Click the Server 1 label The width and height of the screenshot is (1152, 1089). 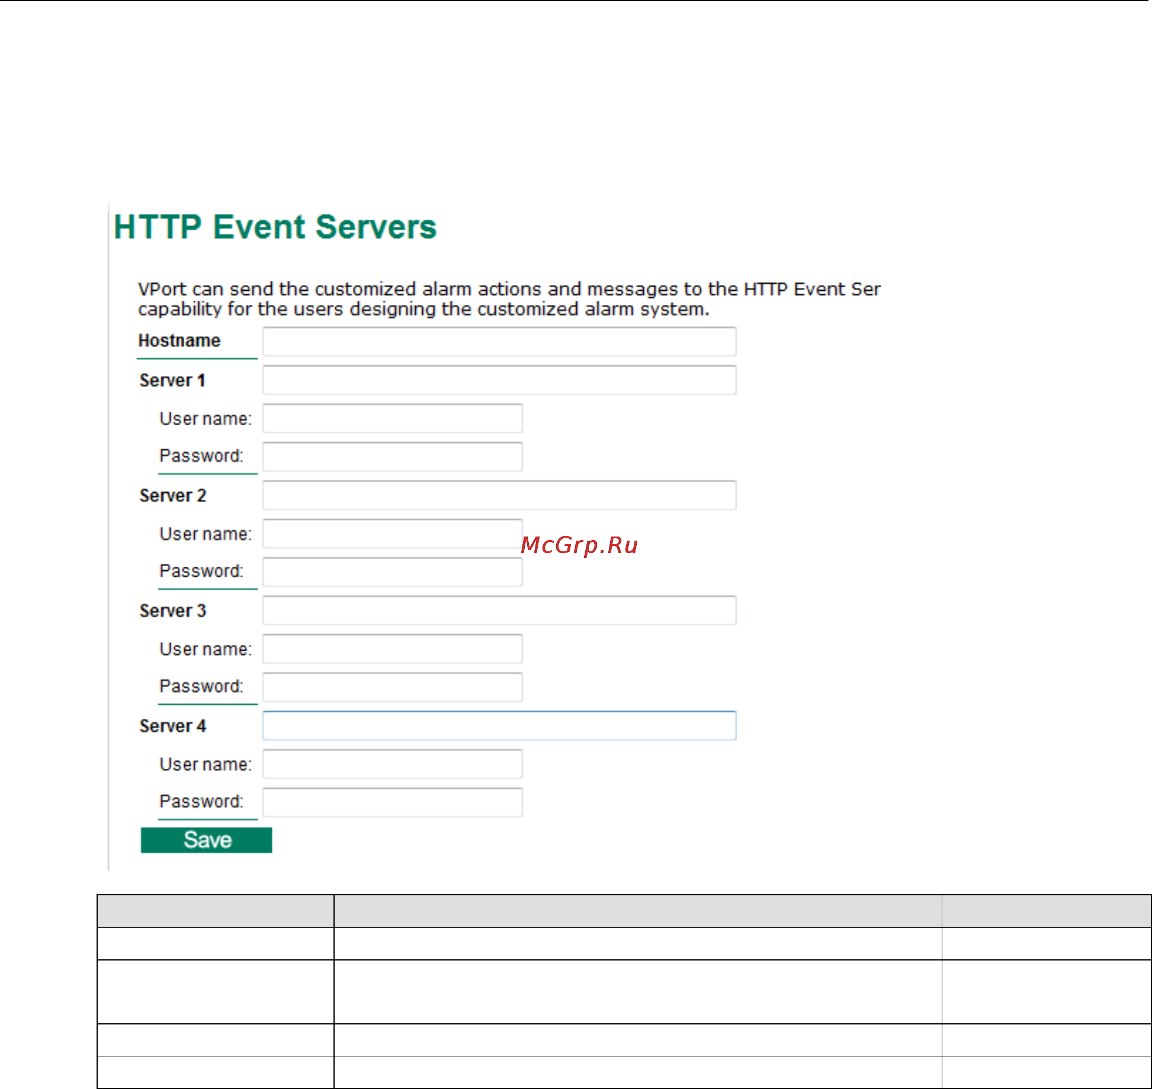pos(172,380)
